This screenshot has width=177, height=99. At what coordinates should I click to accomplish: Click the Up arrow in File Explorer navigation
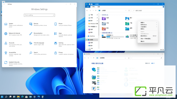click(96, 10)
